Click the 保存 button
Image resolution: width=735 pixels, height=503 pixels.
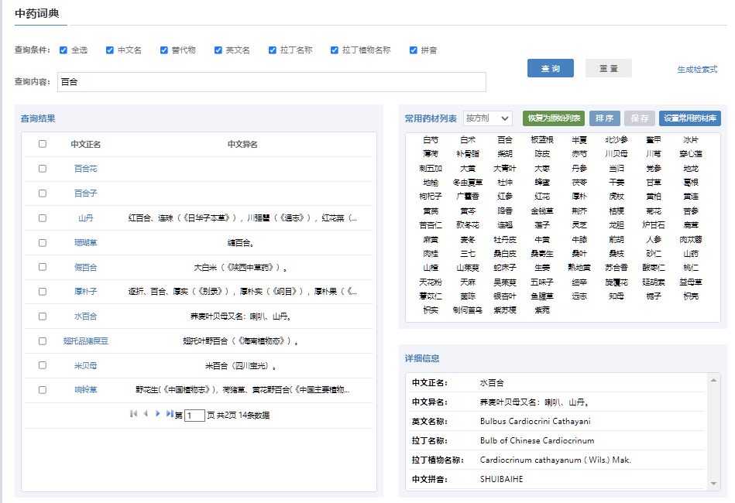640,118
